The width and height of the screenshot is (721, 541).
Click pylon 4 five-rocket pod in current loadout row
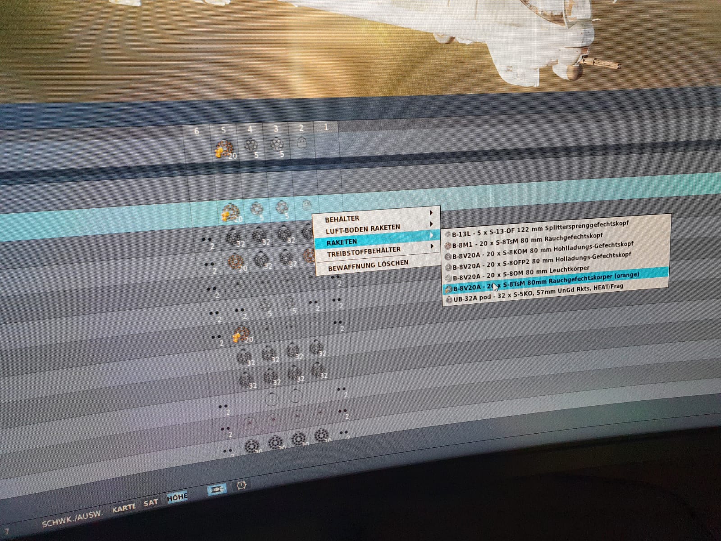251,146
